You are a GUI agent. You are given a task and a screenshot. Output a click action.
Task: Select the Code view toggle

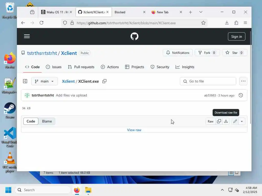click(31, 121)
